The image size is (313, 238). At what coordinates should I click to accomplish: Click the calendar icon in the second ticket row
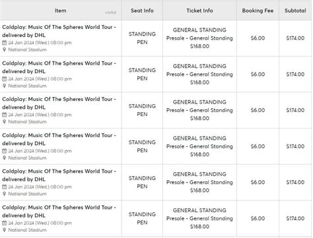5,78
